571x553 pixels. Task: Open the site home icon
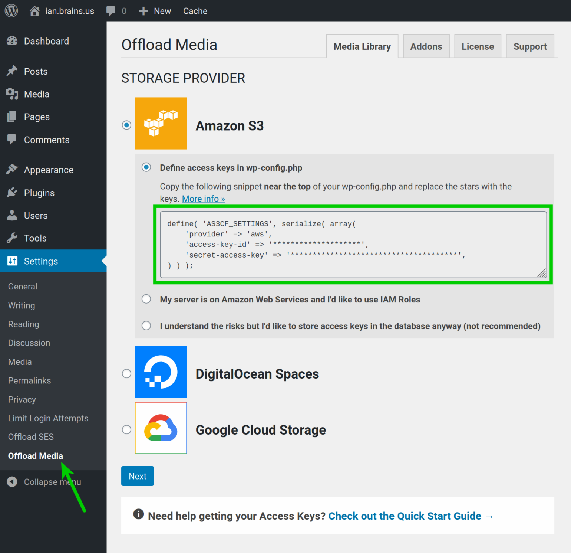pos(34,11)
